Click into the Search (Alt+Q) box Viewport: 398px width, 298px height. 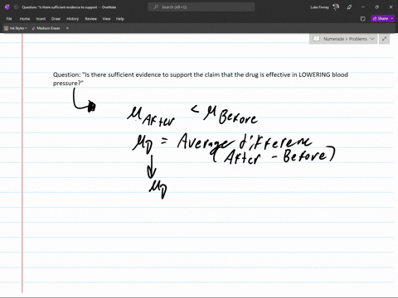[201, 7]
